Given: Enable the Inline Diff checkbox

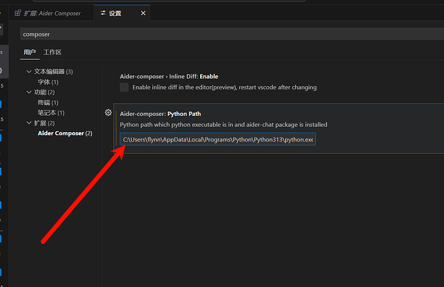Looking at the screenshot, I should coord(124,87).
